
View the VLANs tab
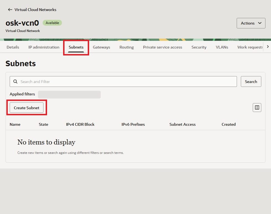222,47
